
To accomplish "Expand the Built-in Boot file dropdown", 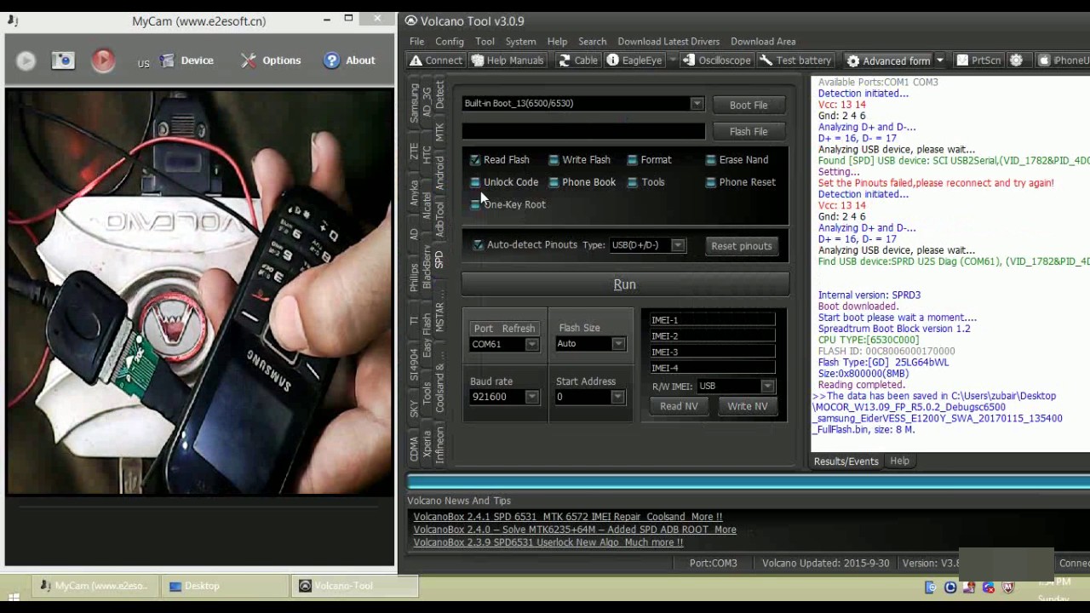I will pos(697,104).
